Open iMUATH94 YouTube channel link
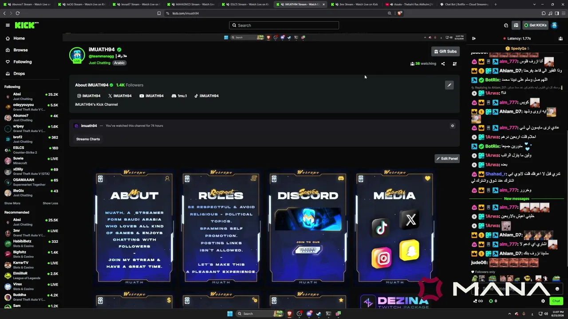The width and height of the screenshot is (568, 319). click(x=151, y=96)
